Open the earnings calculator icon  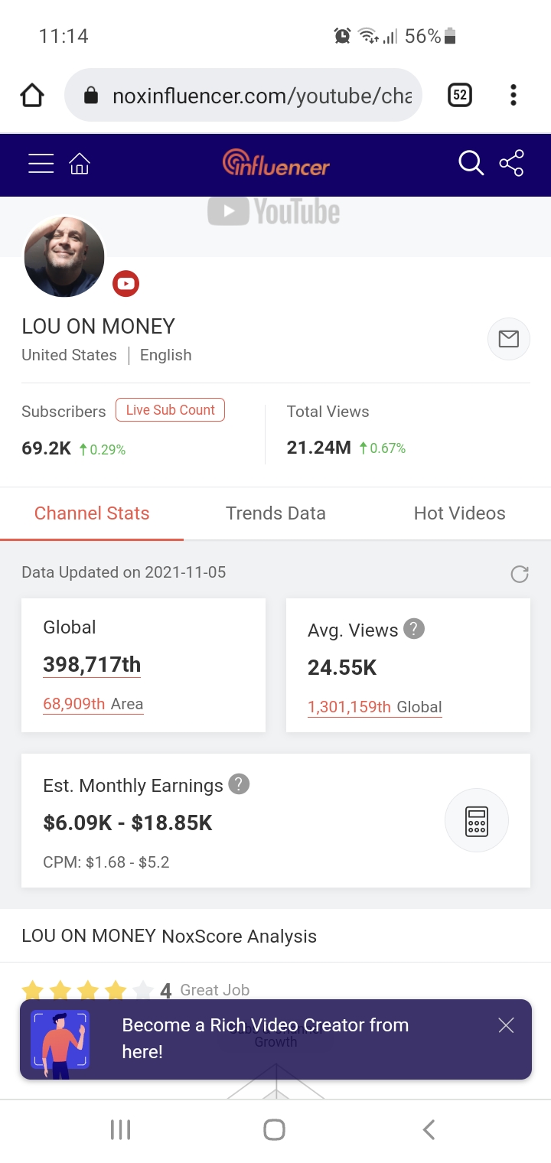pyautogui.click(x=477, y=821)
